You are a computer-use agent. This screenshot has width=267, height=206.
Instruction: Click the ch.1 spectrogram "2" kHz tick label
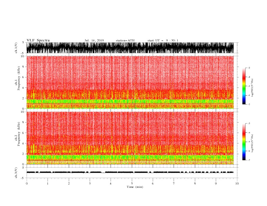[x=23, y=98]
